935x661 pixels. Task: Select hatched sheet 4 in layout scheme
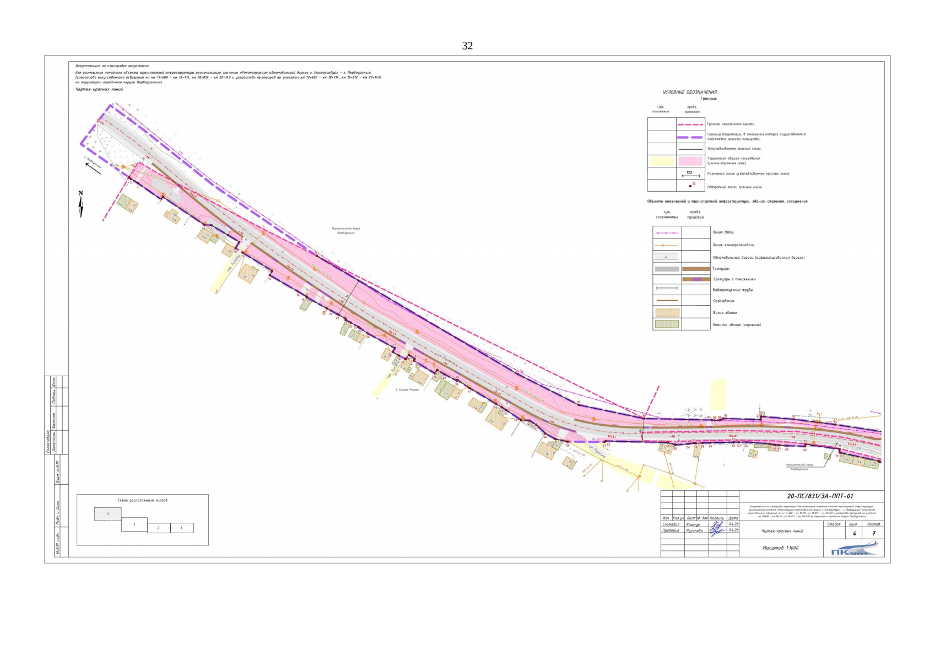point(108,514)
